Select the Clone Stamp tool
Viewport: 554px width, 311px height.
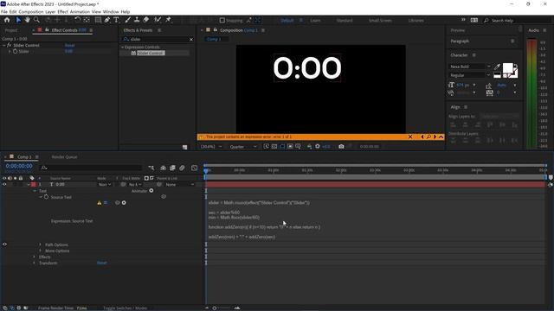click(137, 20)
